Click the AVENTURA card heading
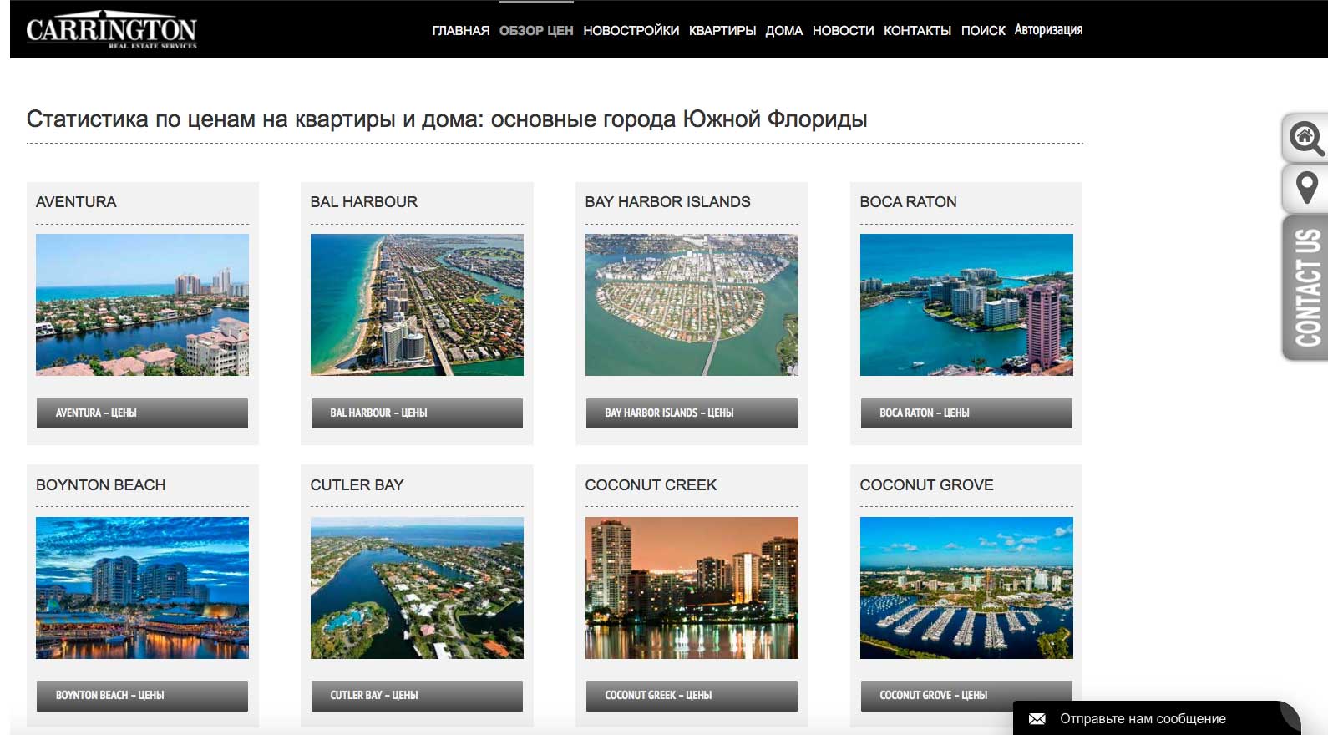 pos(76,202)
